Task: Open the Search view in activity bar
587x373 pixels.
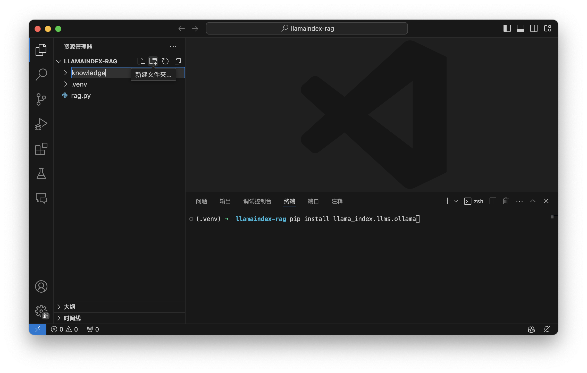Action: pos(41,74)
